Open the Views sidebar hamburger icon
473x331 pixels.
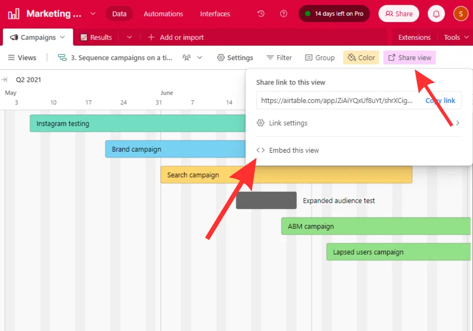pyautogui.click(x=11, y=58)
